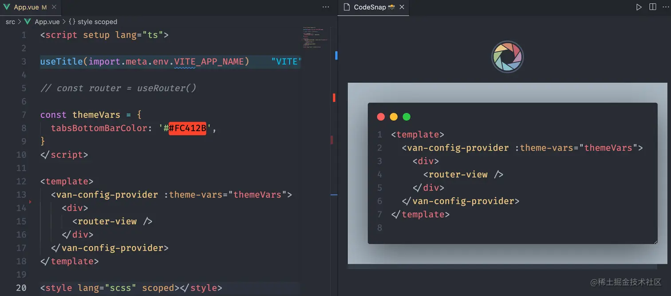
Task: Click line number 7 in the editor gutter
Action: [24, 115]
